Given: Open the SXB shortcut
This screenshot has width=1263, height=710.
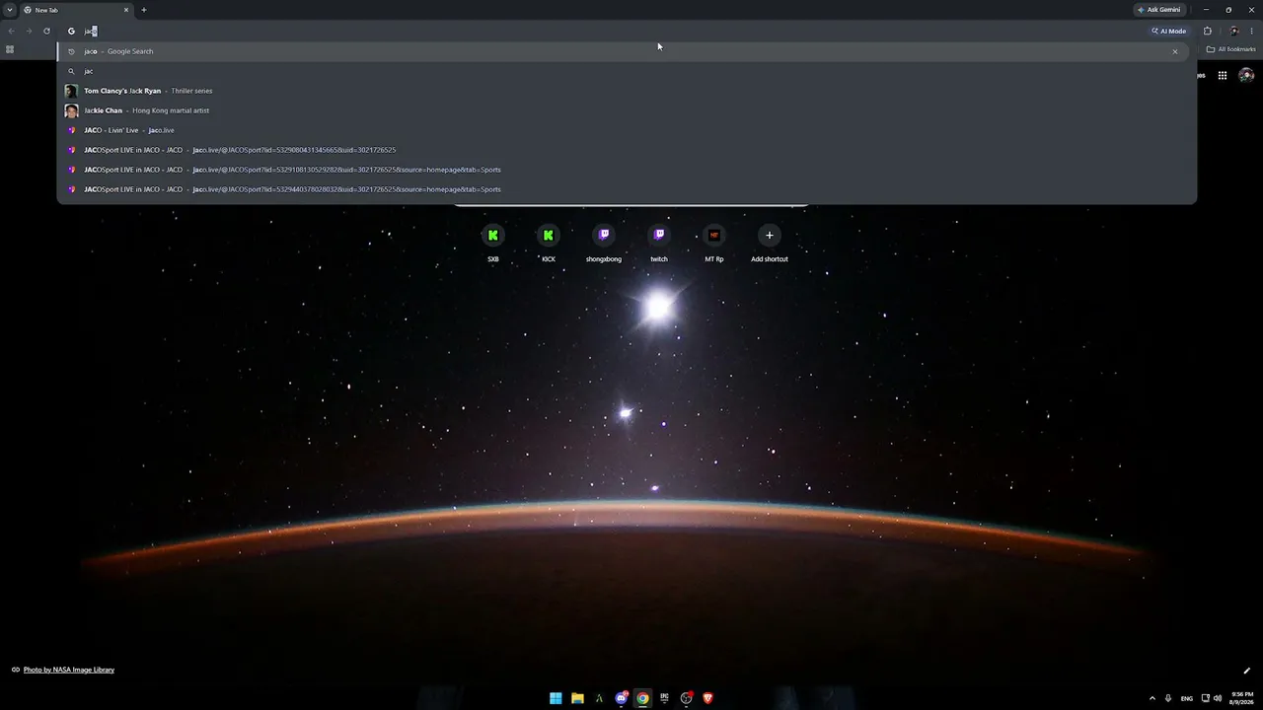Looking at the screenshot, I should click(493, 243).
